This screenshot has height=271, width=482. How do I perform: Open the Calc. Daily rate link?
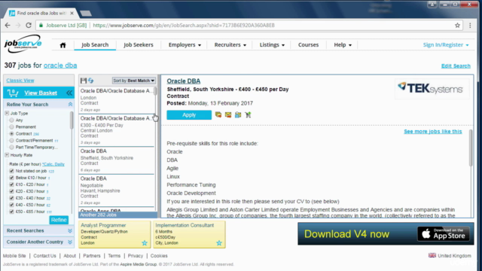click(x=53, y=164)
